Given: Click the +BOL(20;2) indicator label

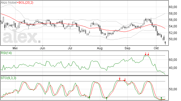Looking at the screenshot, I should pos(25,3).
